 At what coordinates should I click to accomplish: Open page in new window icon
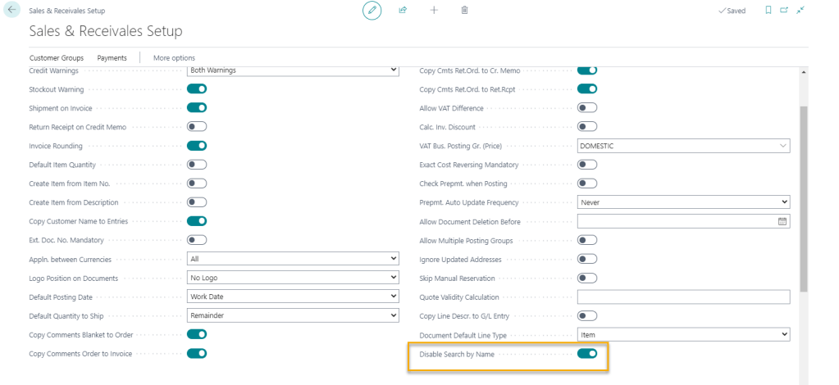point(783,11)
